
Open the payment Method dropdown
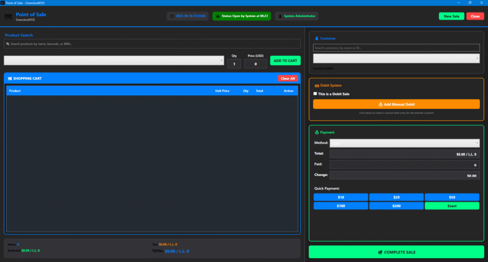404,143
